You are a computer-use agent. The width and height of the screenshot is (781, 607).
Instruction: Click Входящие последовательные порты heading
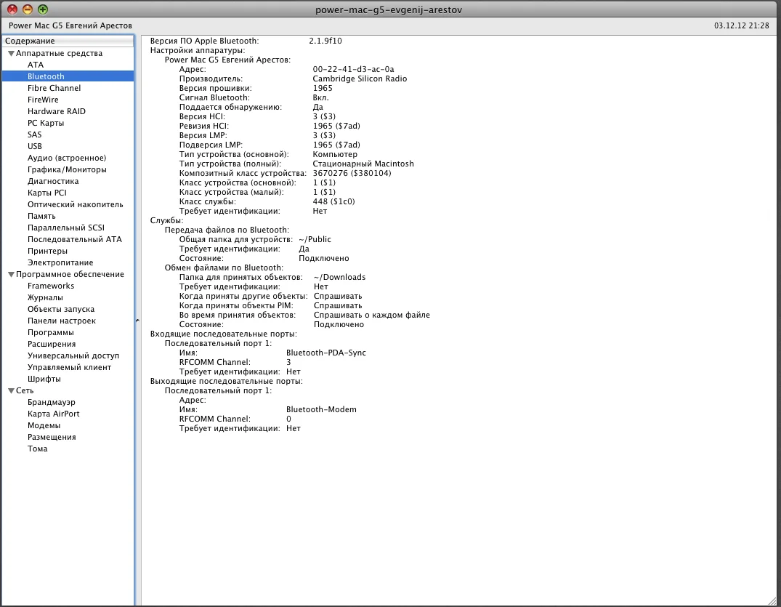223,334
